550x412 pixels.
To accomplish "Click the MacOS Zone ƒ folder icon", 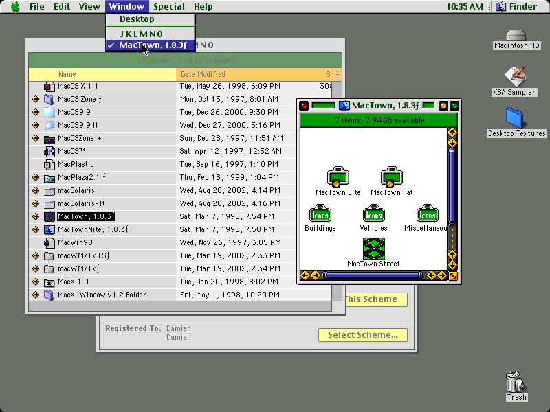I will (x=49, y=99).
